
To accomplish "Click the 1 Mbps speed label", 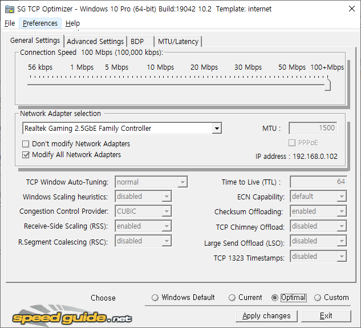I will point(82,67).
